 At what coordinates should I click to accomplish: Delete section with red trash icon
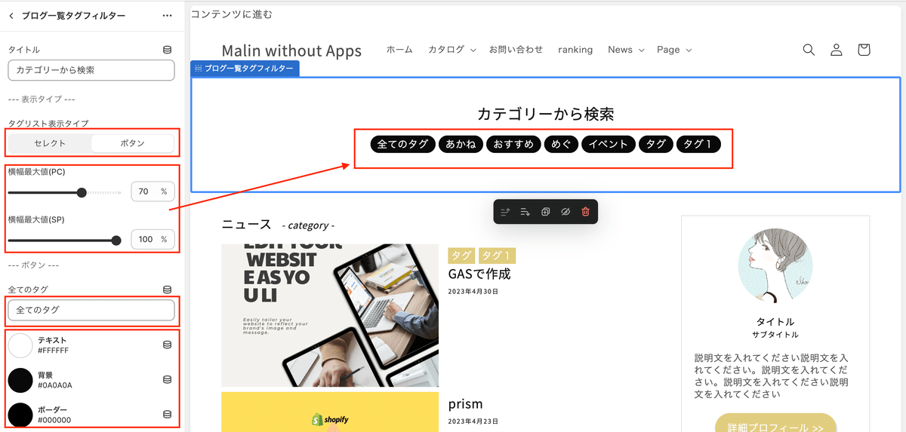(585, 212)
